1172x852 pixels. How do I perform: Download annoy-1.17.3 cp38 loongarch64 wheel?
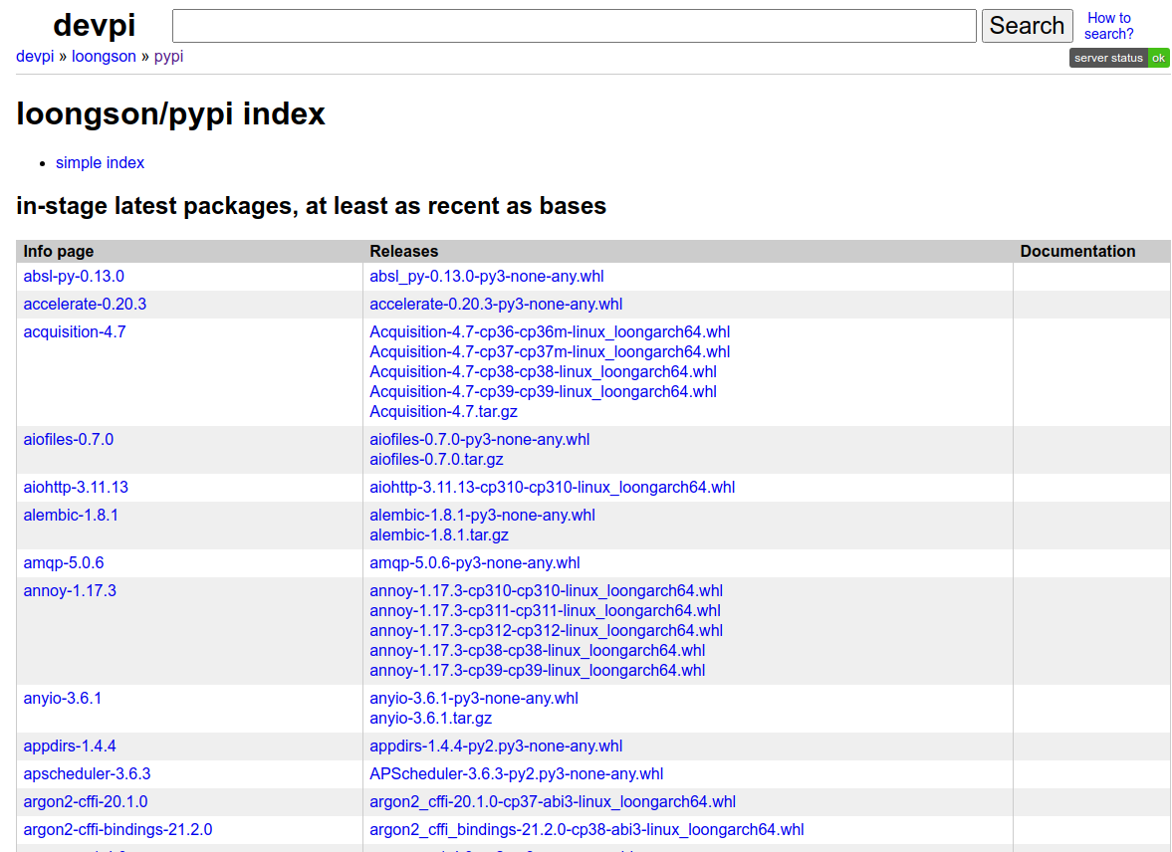pyautogui.click(x=537, y=651)
